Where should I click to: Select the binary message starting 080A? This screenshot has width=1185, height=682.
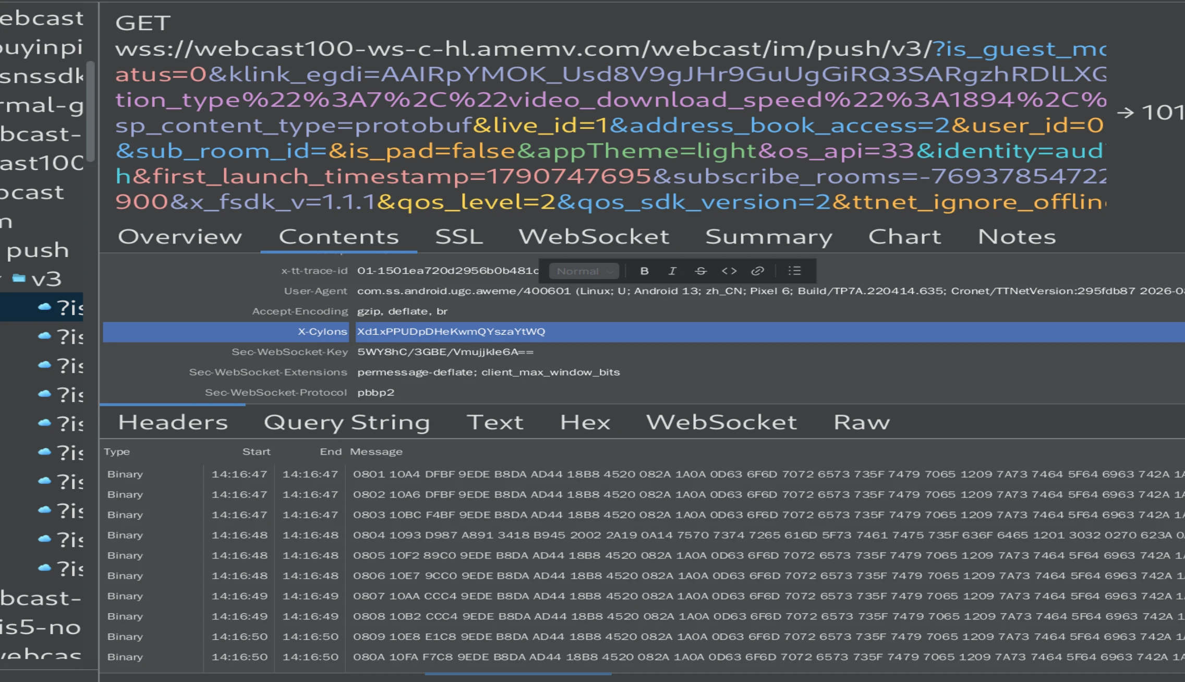click(x=644, y=657)
